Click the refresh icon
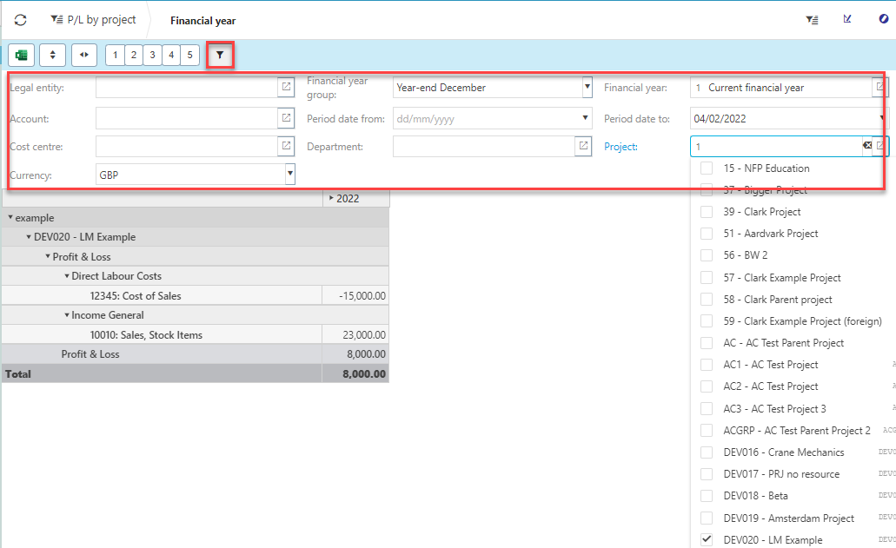Viewport: 896px width, 548px height. tap(21, 20)
